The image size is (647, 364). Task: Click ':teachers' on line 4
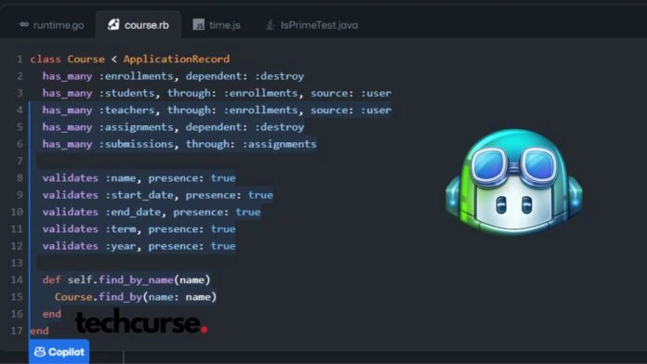tap(127, 110)
